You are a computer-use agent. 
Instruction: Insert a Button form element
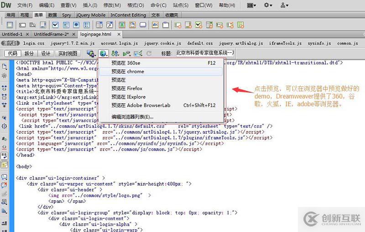pyautogui.click(x=143, y=25)
